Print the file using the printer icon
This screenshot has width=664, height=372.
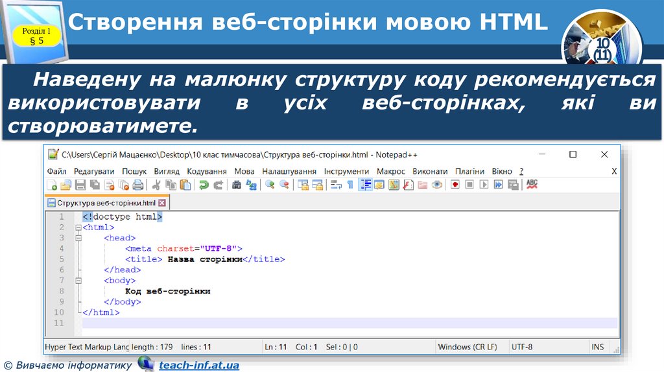tap(138, 185)
